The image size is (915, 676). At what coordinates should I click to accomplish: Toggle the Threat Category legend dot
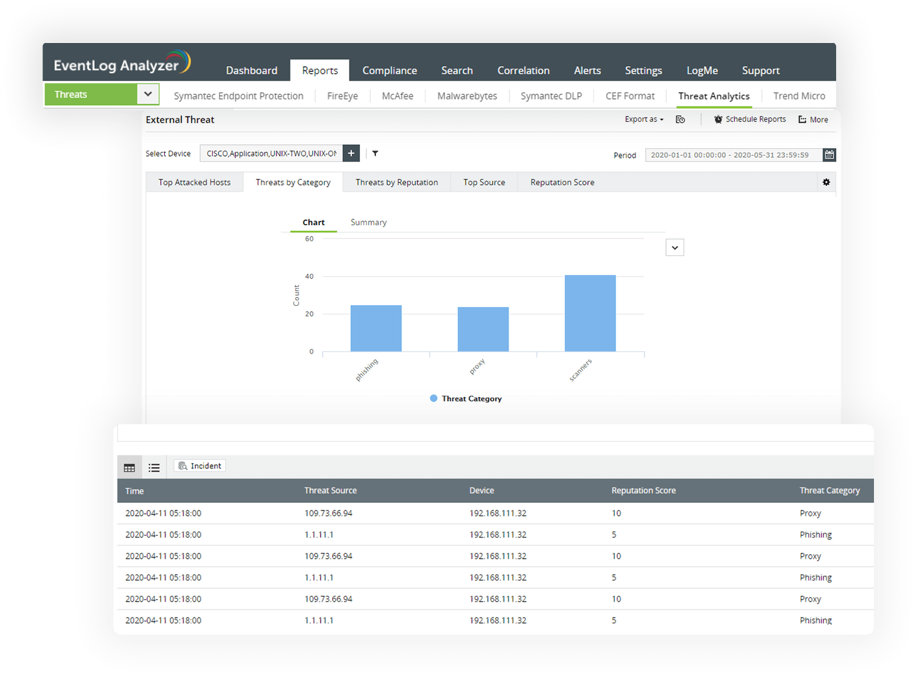433,398
